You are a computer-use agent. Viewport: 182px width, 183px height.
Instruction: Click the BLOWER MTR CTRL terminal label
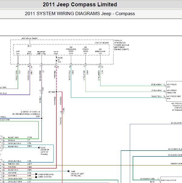click(41, 53)
